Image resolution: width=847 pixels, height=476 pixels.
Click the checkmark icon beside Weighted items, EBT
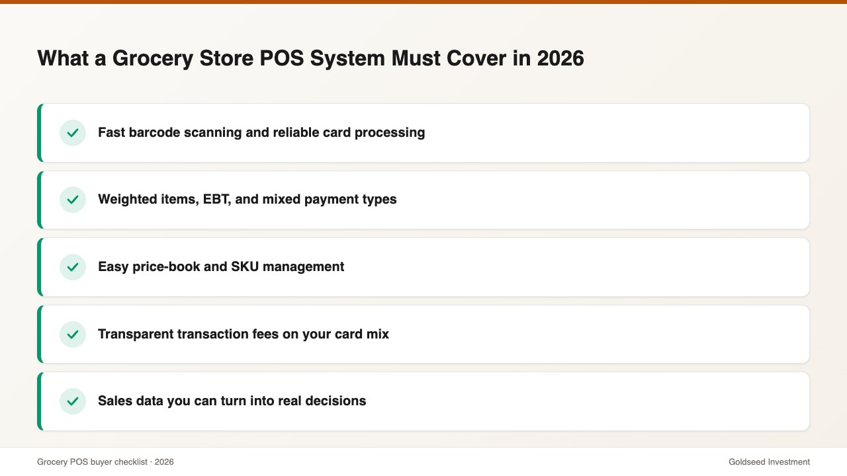click(x=73, y=200)
